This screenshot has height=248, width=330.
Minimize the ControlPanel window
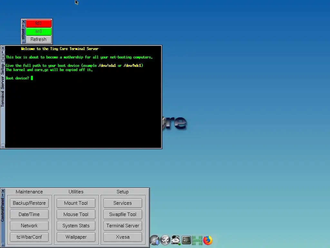point(3,195)
